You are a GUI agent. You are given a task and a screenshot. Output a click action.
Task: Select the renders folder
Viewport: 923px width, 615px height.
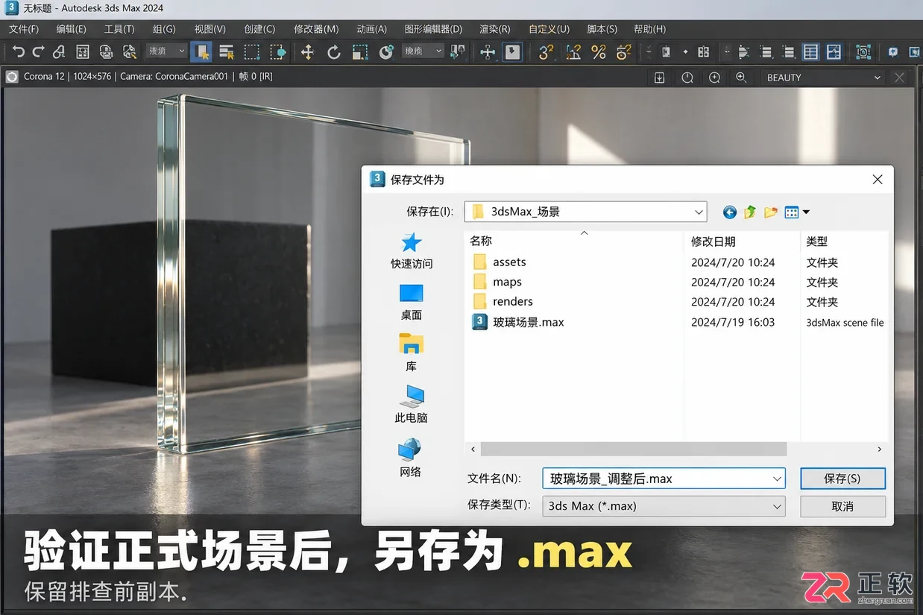pyautogui.click(x=513, y=302)
